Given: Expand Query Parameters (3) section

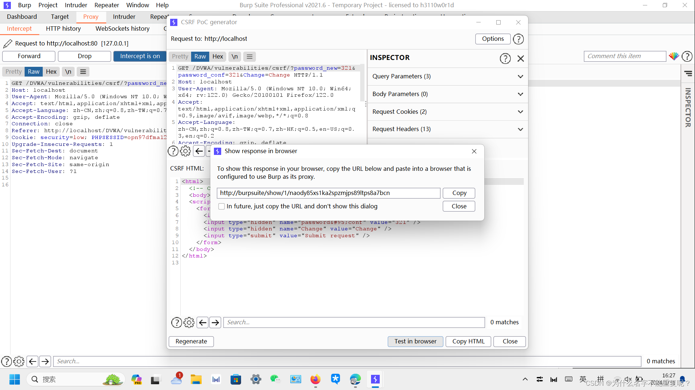Looking at the screenshot, I should [520, 77].
